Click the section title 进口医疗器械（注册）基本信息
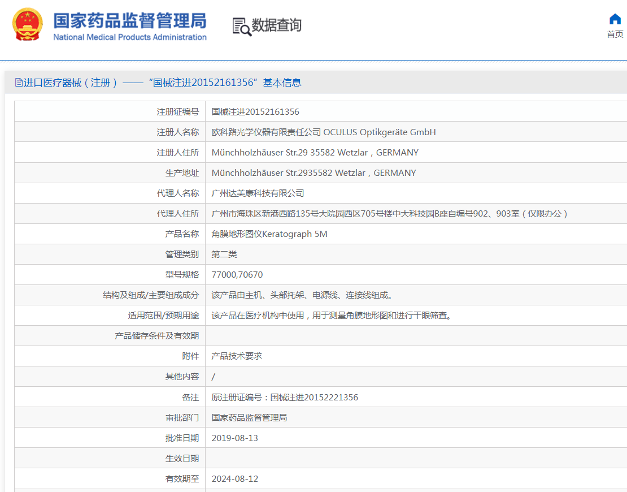The height and width of the screenshot is (492, 627). point(162,83)
